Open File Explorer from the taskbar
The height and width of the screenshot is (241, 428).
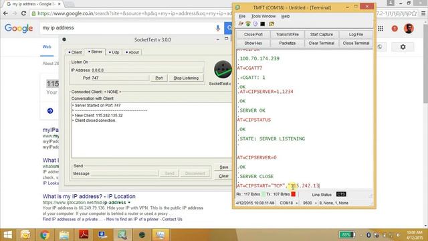[64, 235]
